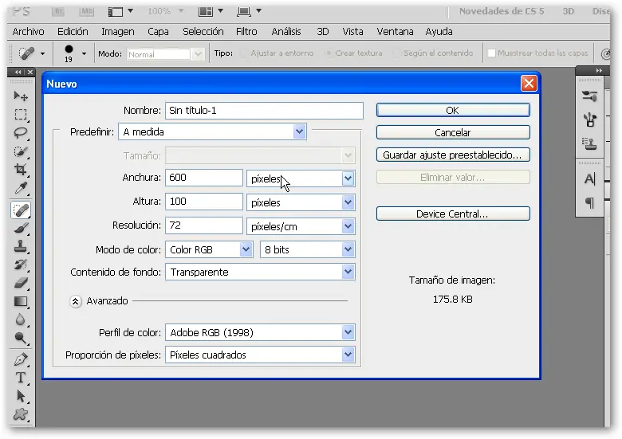Select the Dodge tool

[21, 338]
